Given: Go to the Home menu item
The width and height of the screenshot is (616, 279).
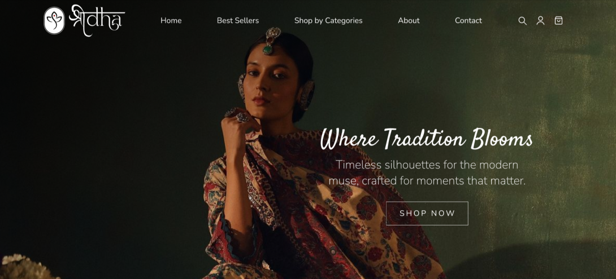Looking at the screenshot, I should pos(171,20).
